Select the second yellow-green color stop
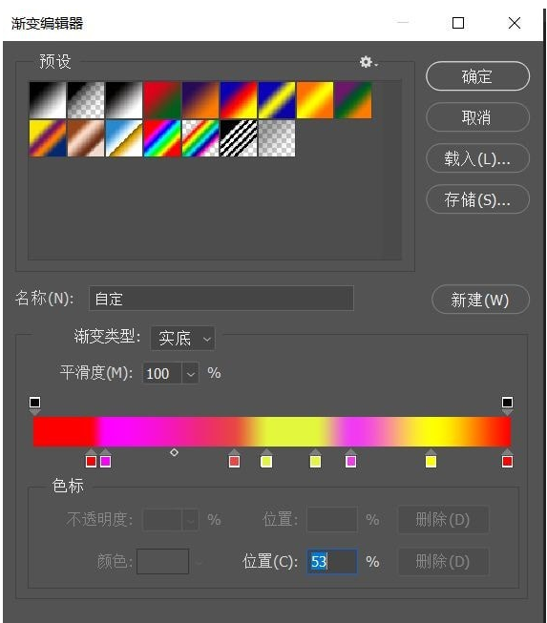The width and height of the screenshot is (547, 623). point(315,458)
